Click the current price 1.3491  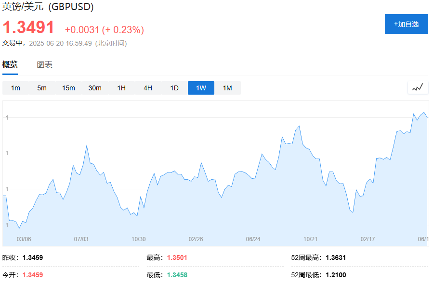[29, 27]
